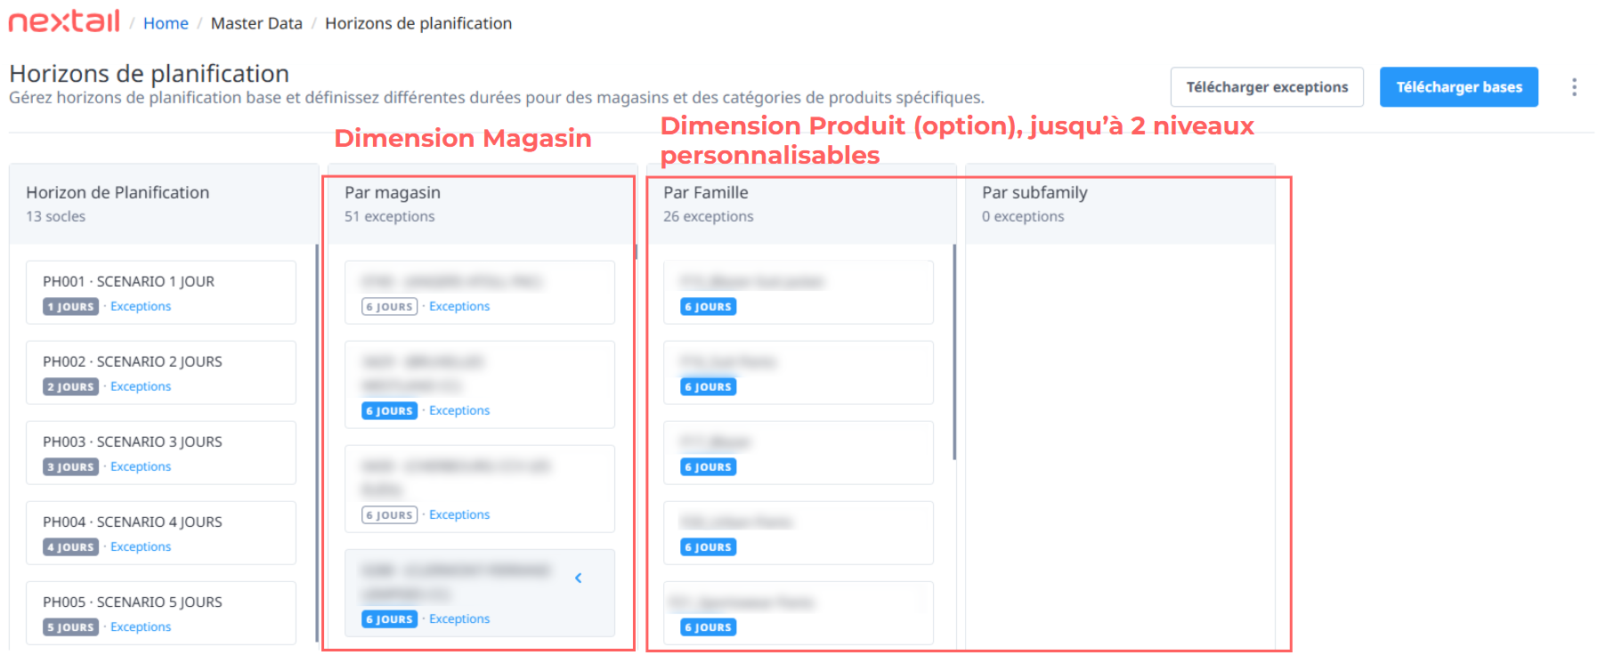Open Exceptions link for PH003 scenario

tap(141, 466)
